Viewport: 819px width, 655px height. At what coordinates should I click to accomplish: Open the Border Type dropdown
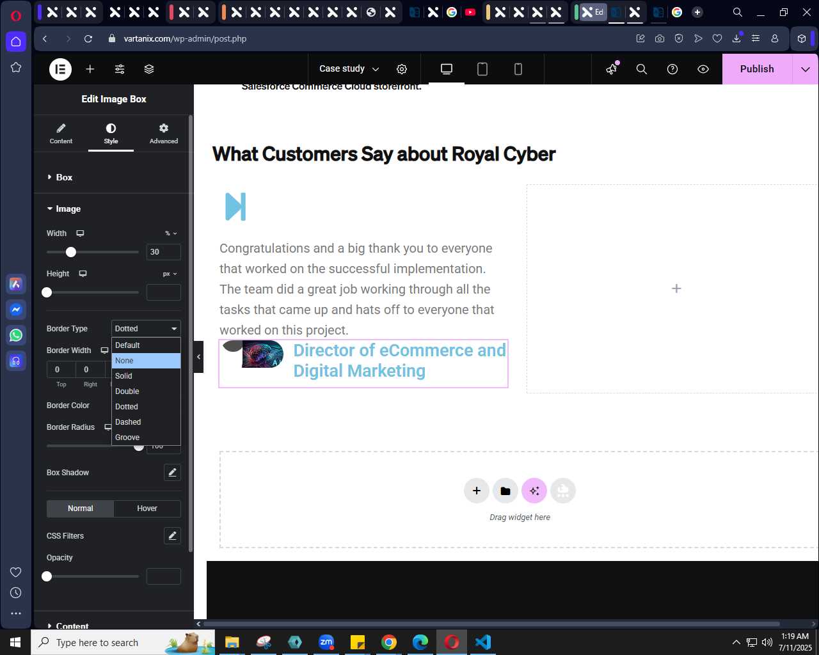tap(146, 329)
